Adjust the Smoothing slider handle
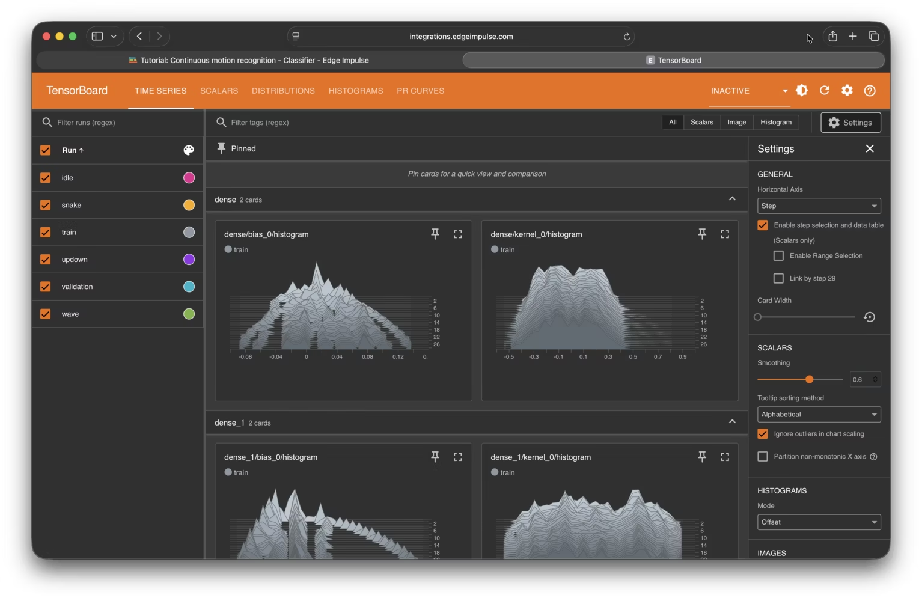Image resolution: width=922 pixels, height=601 pixels. point(810,379)
